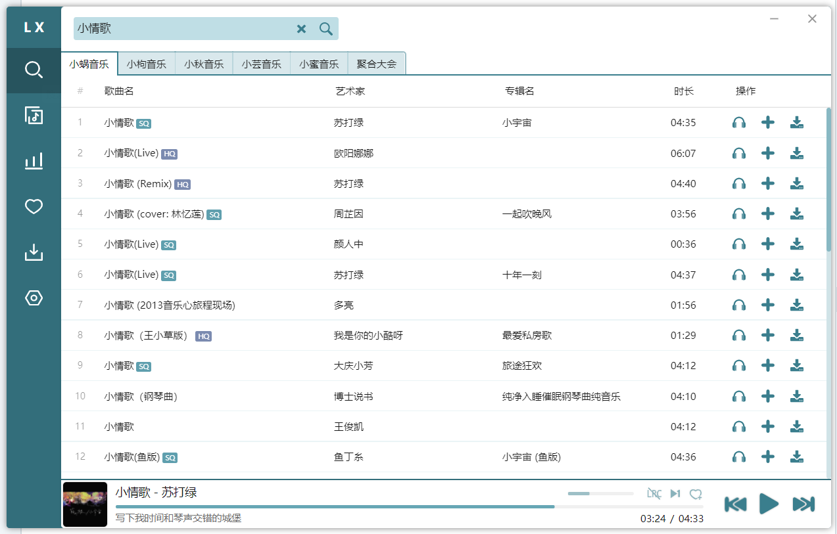
Task: Open the search section in the sidebar
Action: click(x=33, y=68)
